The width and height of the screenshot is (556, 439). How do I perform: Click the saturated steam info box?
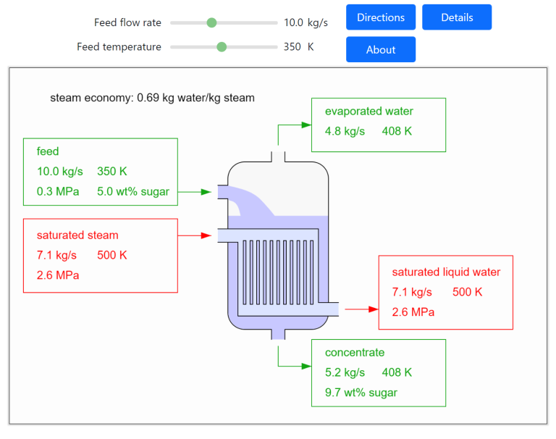coord(100,256)
